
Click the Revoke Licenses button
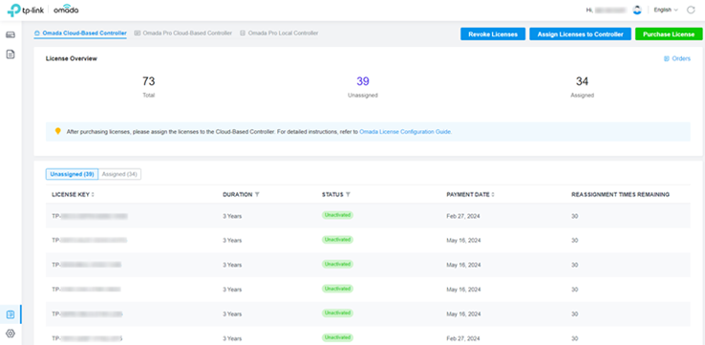493,34
